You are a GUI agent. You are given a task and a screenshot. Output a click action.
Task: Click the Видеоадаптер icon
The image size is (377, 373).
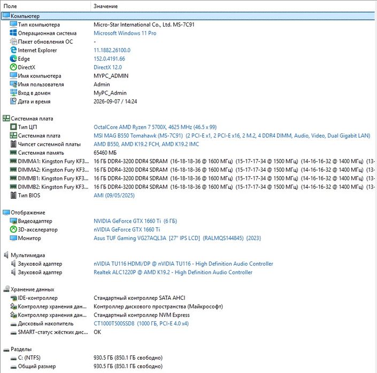pyautogui.click(x=13, y=221)
